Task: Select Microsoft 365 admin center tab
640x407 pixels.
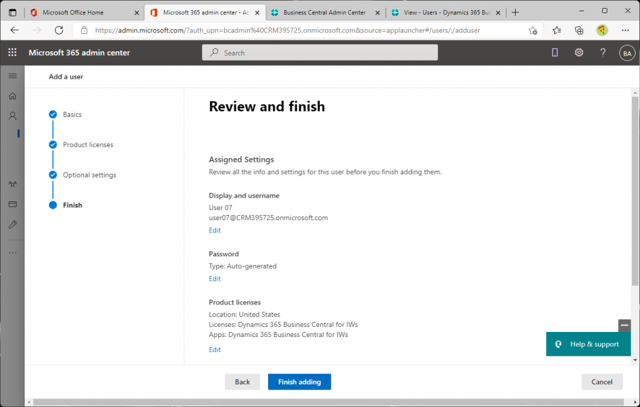Action: click(x=205, y=13)
